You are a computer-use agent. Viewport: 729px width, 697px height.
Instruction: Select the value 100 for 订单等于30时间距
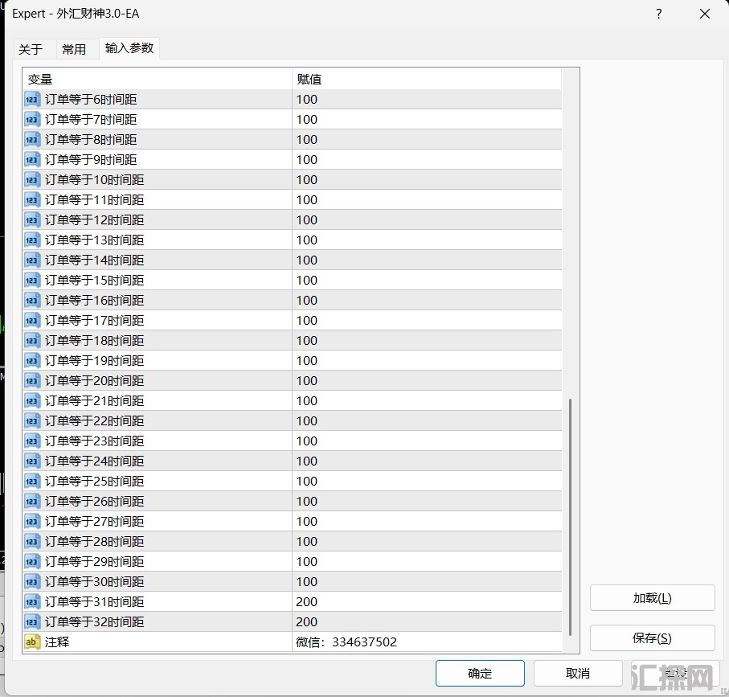[307, 582]
